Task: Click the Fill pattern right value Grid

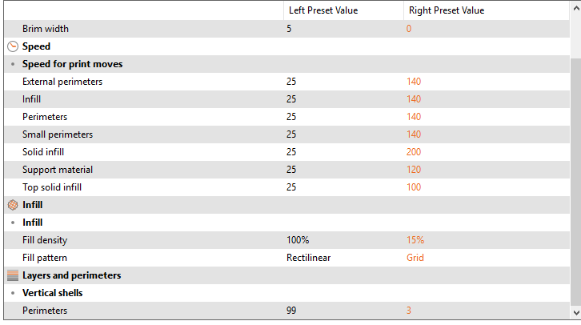Action: click(415, 258)
